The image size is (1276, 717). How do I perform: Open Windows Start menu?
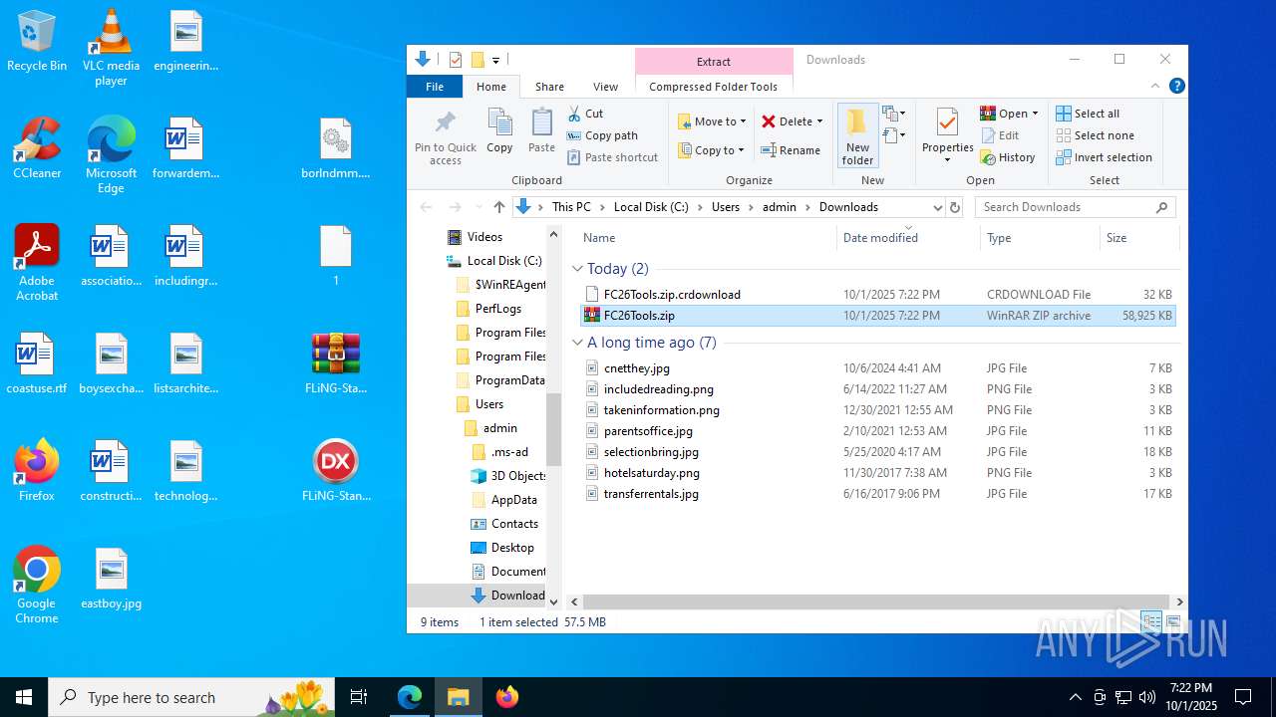point(24,697)
